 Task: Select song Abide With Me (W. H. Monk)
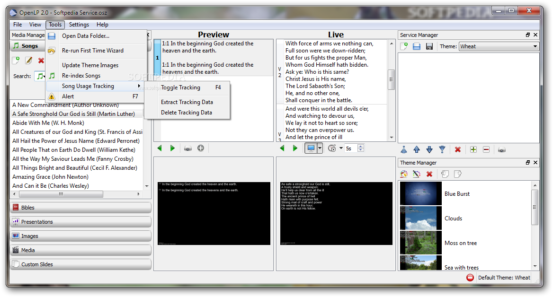point(48,123)
